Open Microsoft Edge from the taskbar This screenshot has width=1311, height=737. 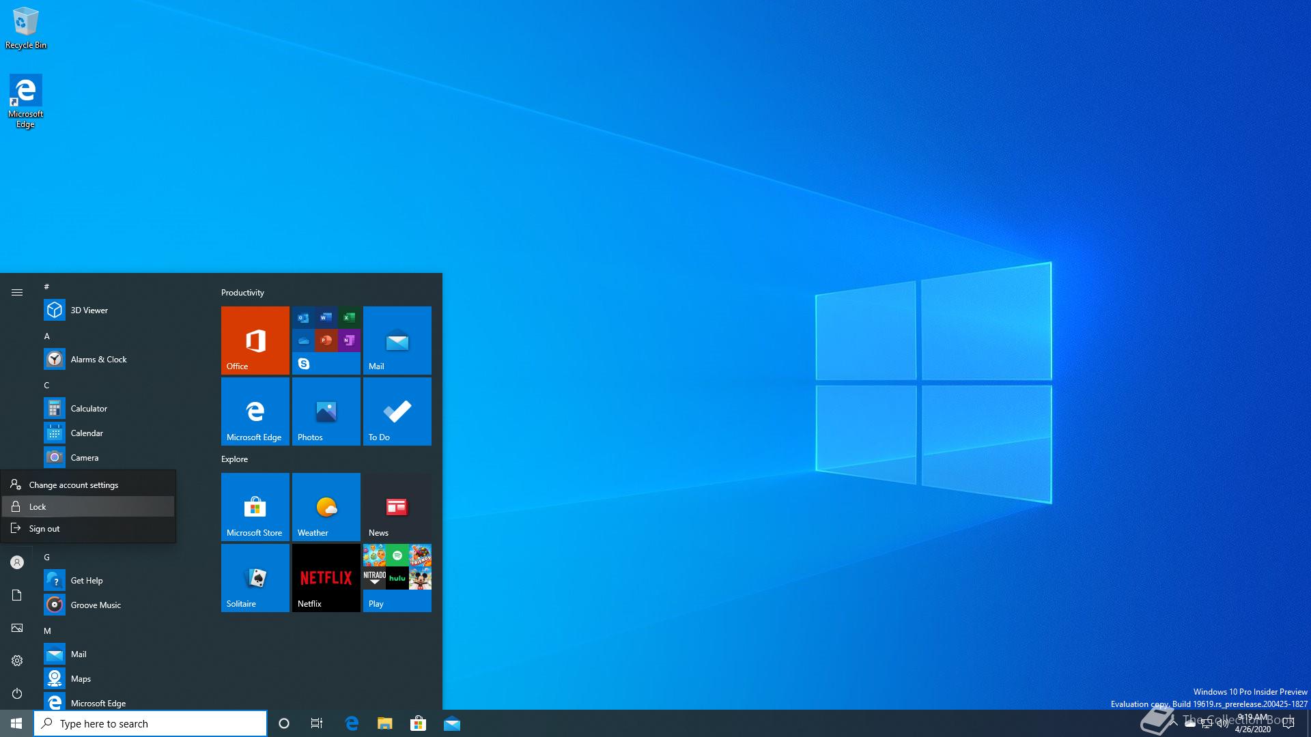[352, 723]
